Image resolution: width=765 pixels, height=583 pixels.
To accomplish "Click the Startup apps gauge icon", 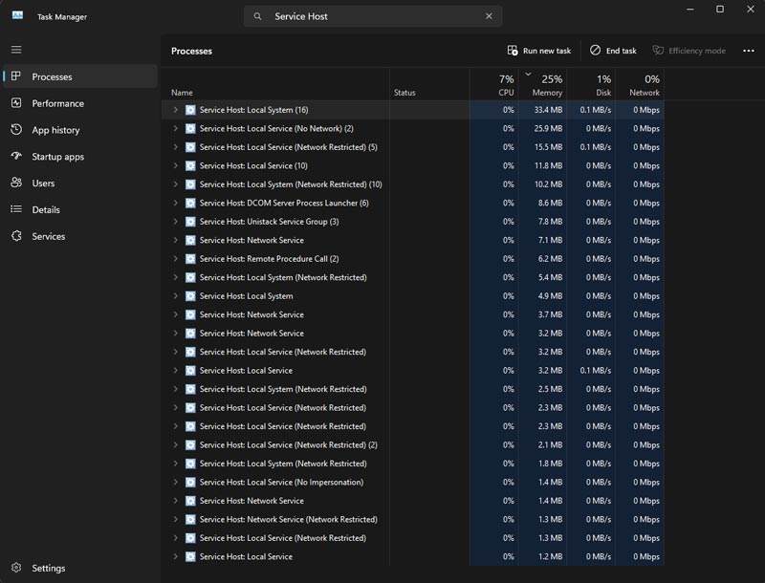I will (16, 156).
